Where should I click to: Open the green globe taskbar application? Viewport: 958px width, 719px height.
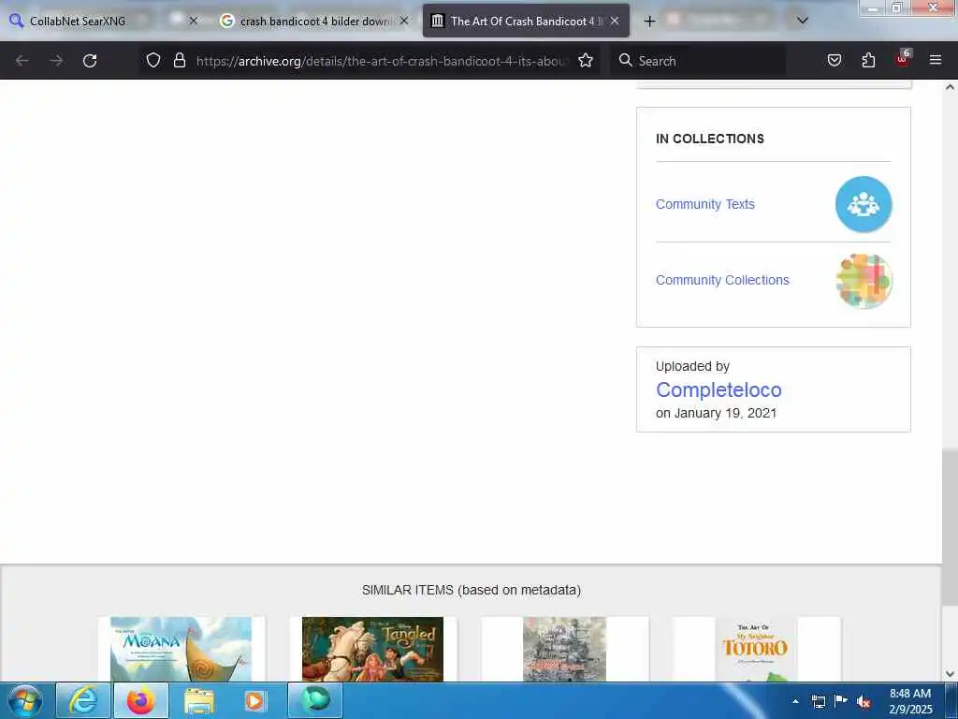pos(314,700)
